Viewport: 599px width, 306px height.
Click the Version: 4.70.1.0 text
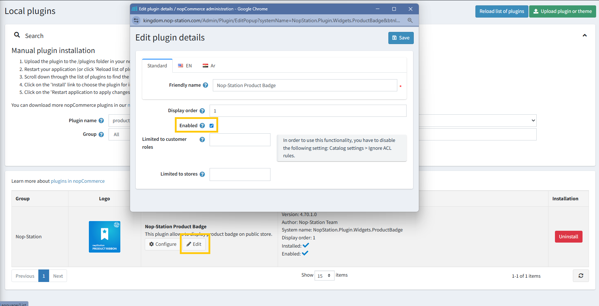(x=299, y=215)
